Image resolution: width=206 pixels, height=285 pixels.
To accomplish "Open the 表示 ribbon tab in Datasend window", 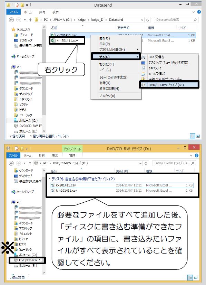I will click(56, 12).
